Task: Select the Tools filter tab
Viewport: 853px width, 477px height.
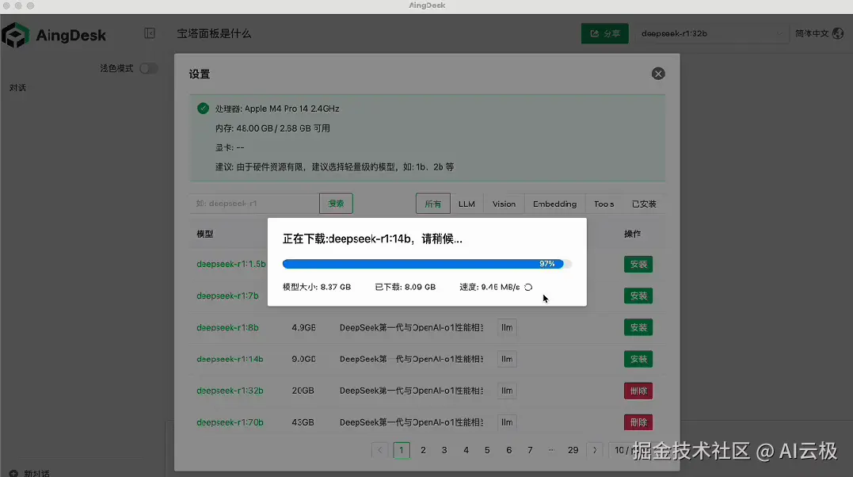Action: pyautogui.click(x=604, y=204)
